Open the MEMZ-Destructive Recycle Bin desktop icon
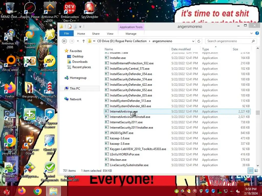 10,10
